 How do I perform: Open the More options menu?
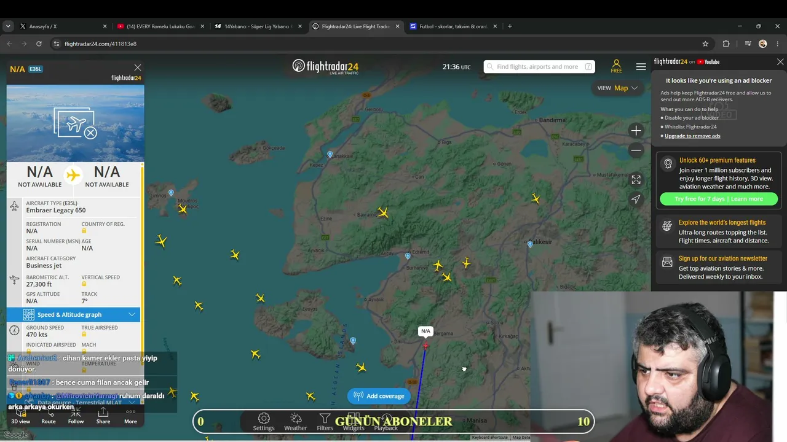130,416
